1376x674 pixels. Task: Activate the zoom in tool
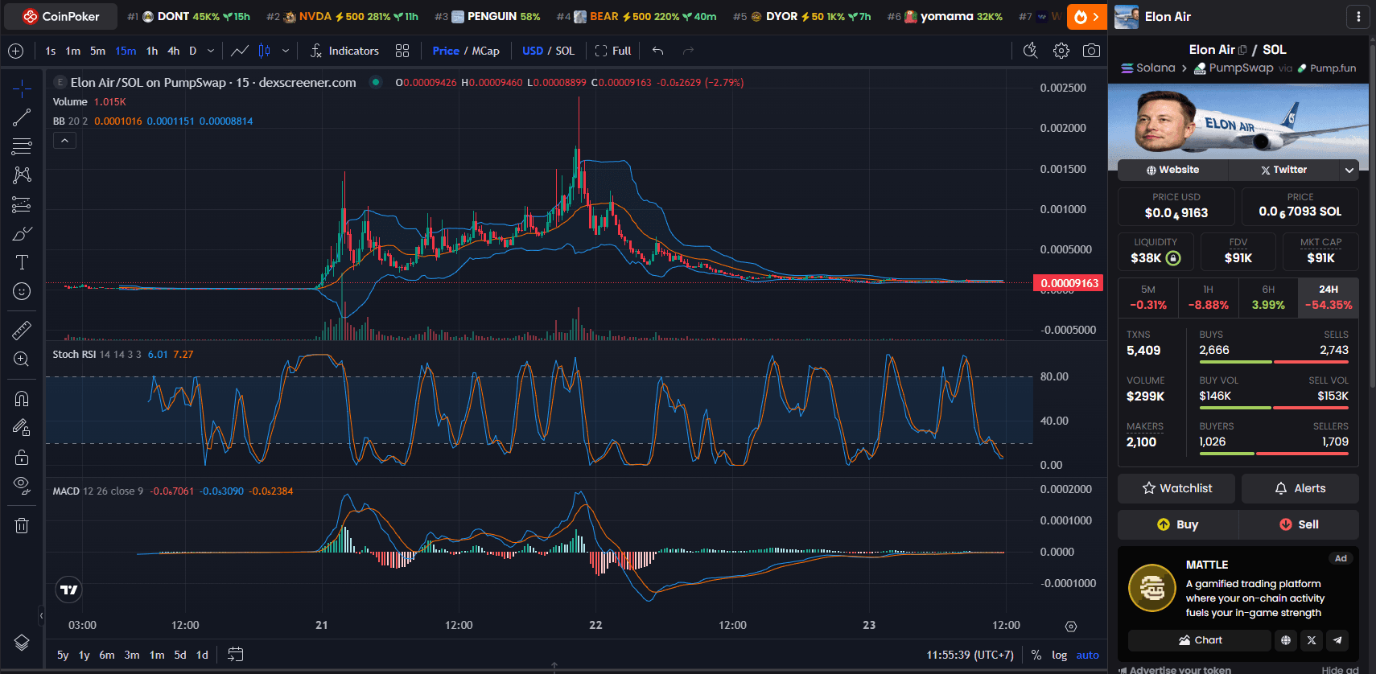pos(22,359)
